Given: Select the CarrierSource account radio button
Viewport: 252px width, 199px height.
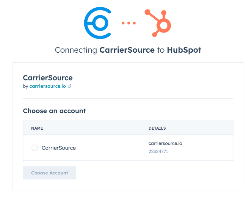Looking at the screenshot, I should [35, 148].
